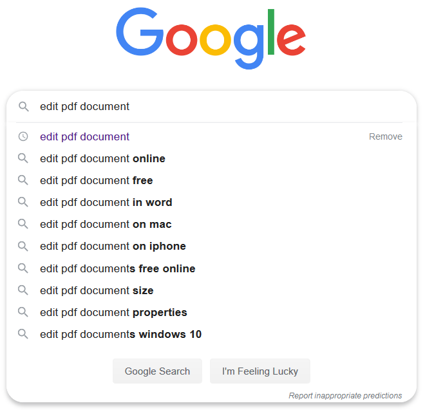
Task: Click magnifier icon next to 'edit pdf document online'
Action: [x=23, y=158]
